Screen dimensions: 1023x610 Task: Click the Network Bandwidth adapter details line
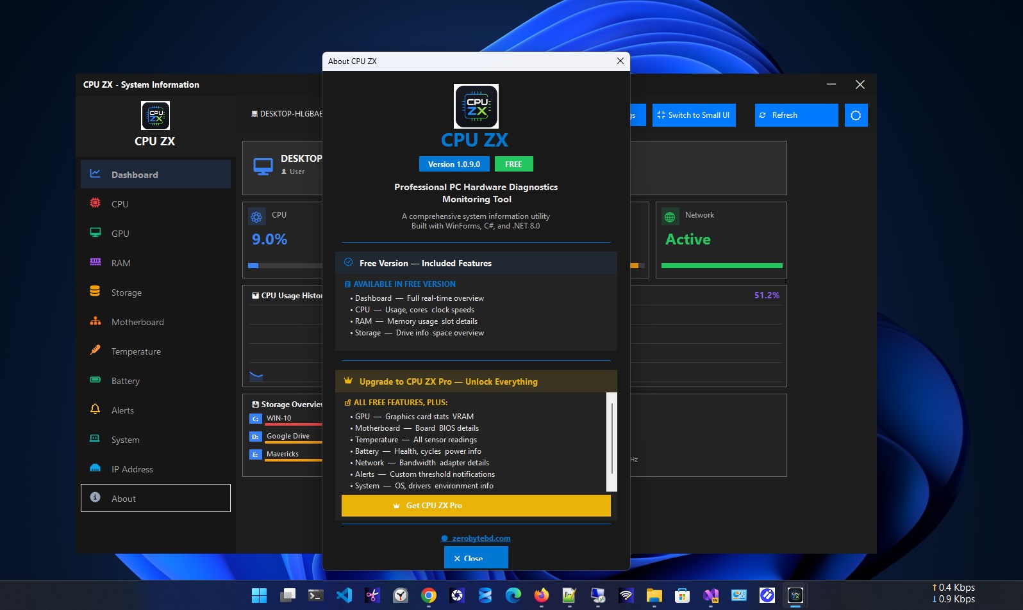coord(420,463)
